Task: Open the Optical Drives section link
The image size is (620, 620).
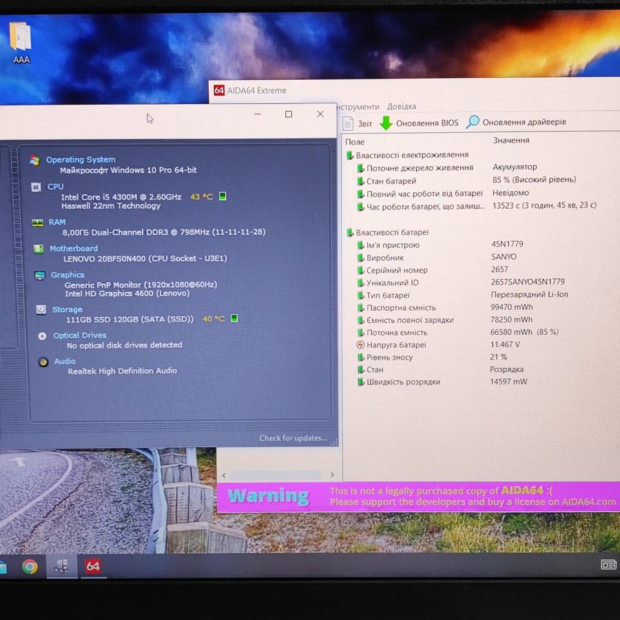Action: (x=80, y=335)
